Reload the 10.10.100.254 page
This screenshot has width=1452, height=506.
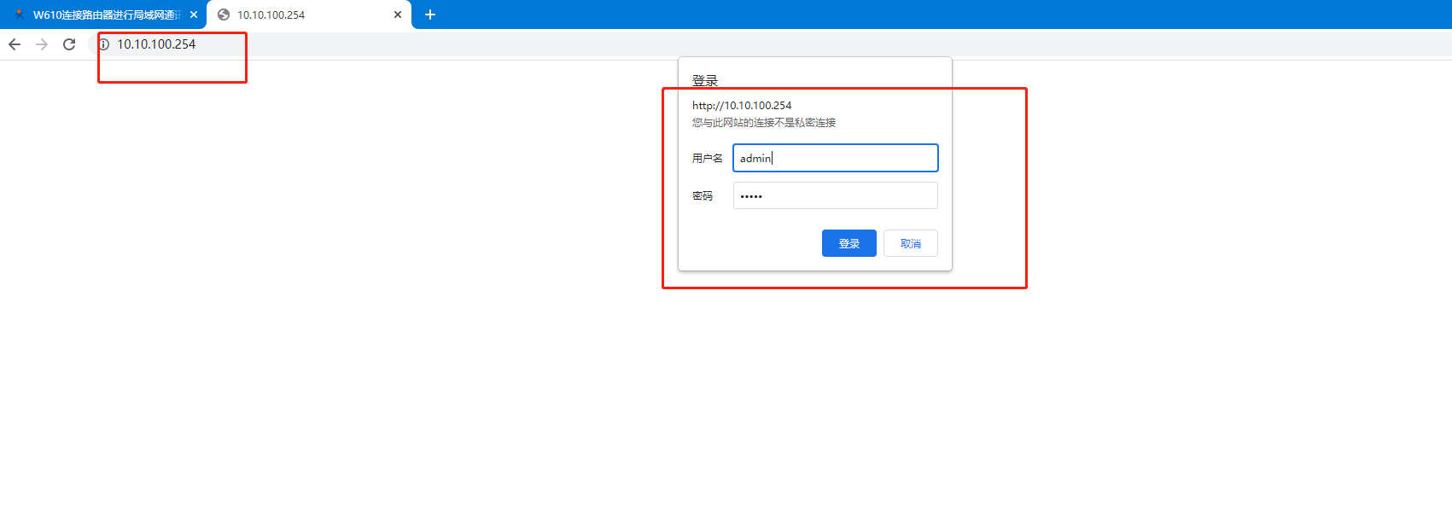[x=69, y=44]
